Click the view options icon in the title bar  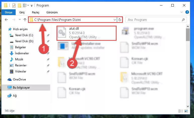coord(26,6)
